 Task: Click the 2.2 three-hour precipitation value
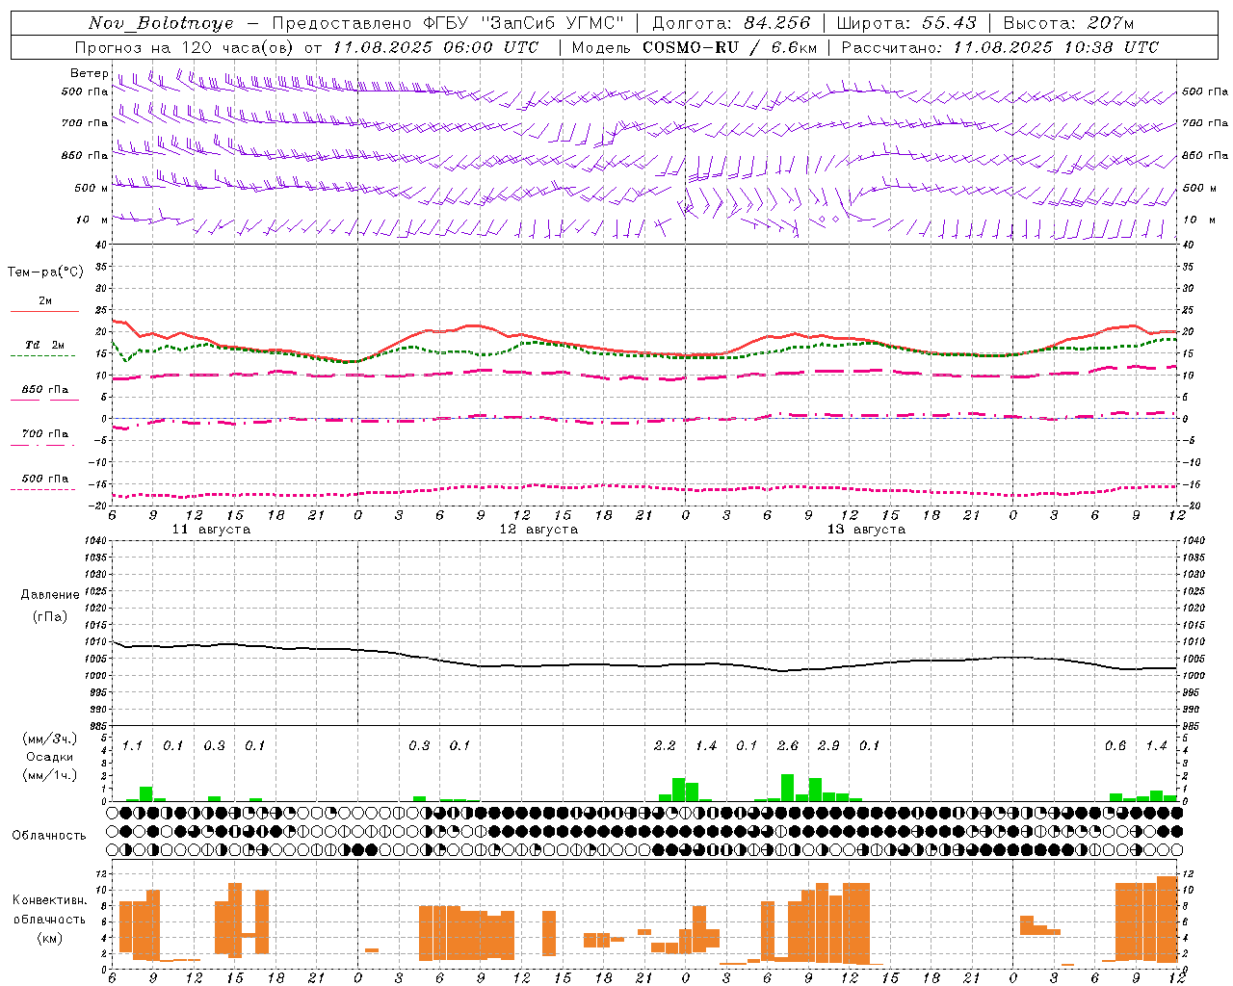665,745
